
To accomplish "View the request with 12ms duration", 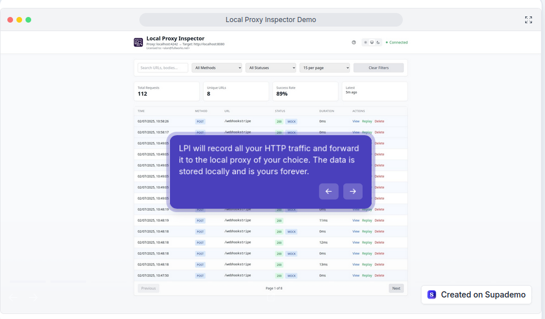I will [x=356, y=242].
